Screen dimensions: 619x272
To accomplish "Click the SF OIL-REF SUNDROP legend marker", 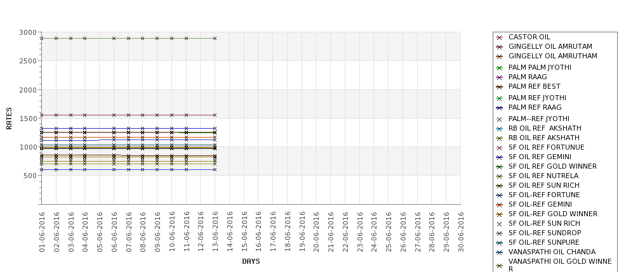I will click(499, 233).
